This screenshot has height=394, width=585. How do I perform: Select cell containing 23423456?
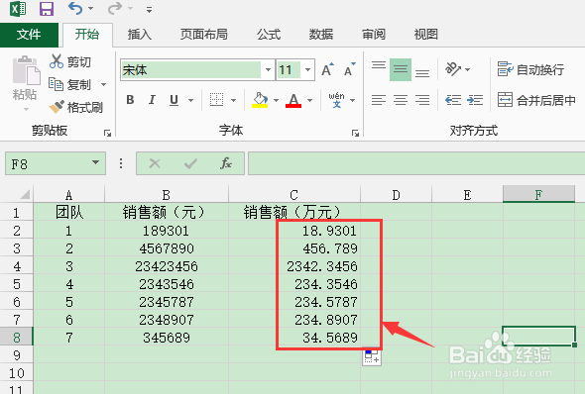[167, 266]
